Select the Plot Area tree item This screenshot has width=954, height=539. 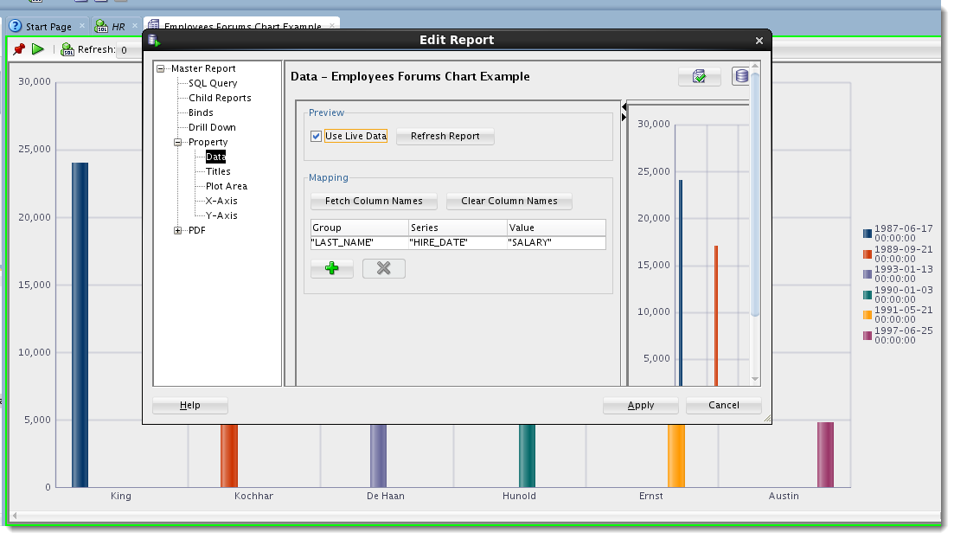227,186
